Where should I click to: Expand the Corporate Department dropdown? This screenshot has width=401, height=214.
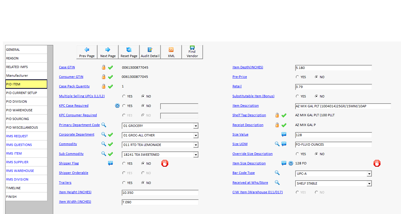pos(196,135)
